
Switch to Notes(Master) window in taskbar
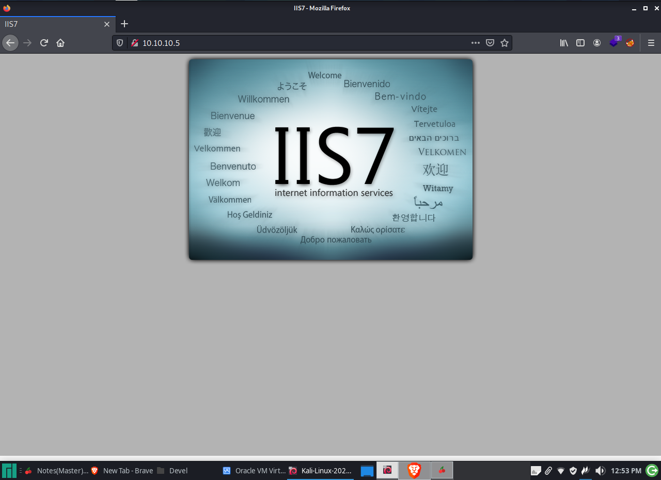[56, 470]
